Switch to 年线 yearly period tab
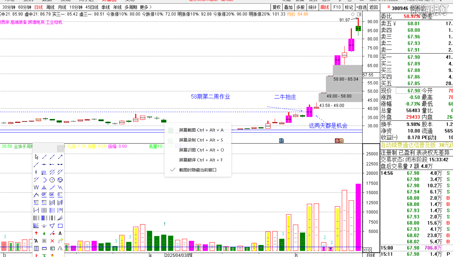 [117, 7]
